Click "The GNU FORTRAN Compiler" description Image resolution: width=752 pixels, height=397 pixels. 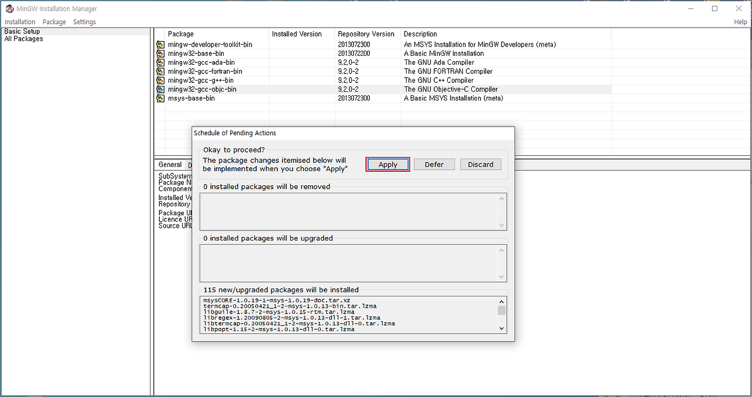pyautogui.click(x=448, y=72)
